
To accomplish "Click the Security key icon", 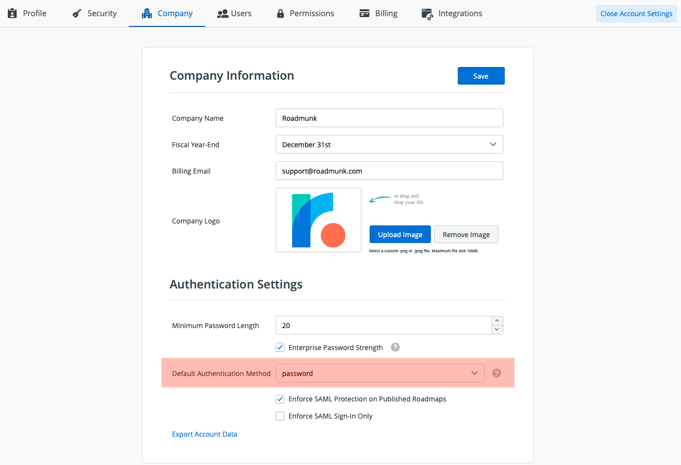I will click(x=77, y=13).
